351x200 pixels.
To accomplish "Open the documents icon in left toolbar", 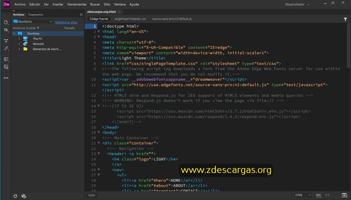I will (6, 22).
